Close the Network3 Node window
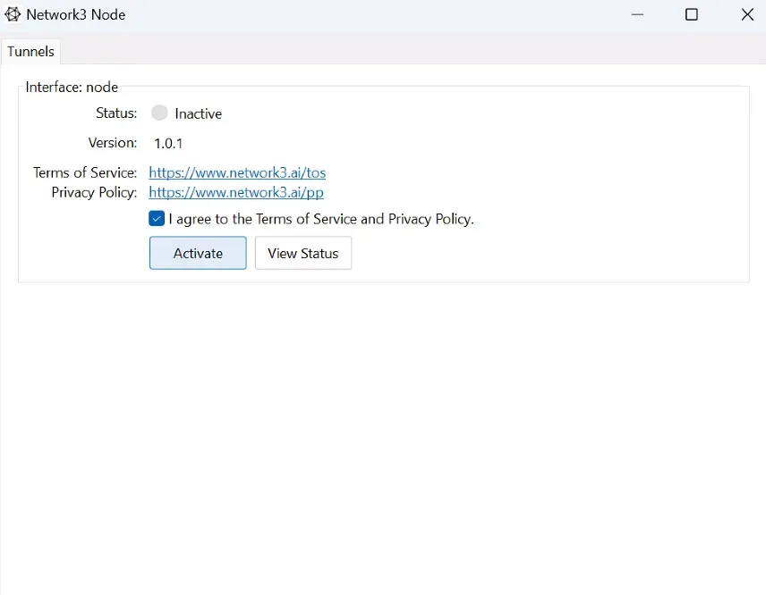Image resolution: width=766 pixels, height=595 pixels. pyautogui.click(x=746, y=14)
